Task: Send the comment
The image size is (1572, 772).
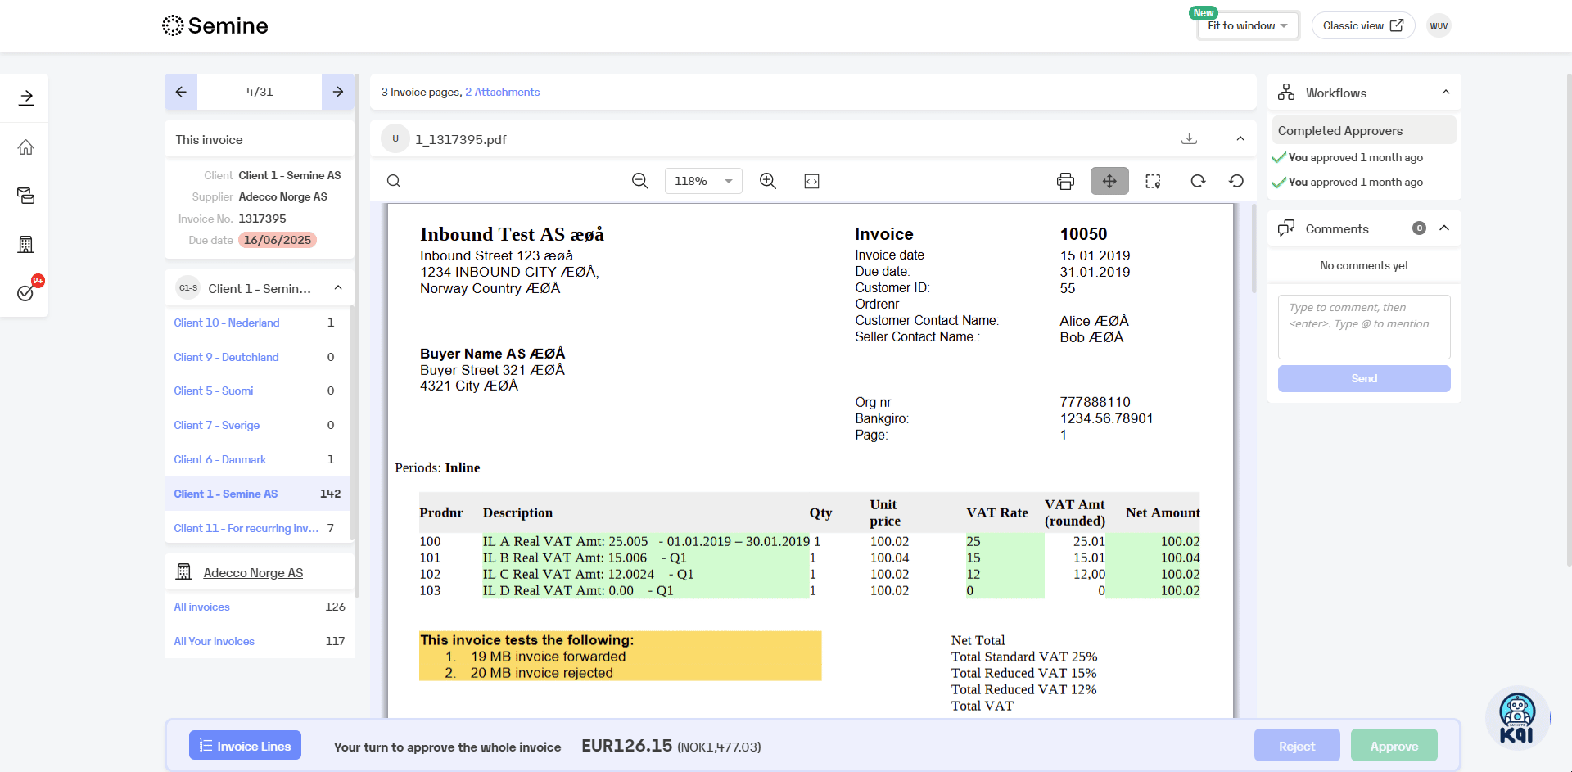Action: click(x=1364, y=378)
